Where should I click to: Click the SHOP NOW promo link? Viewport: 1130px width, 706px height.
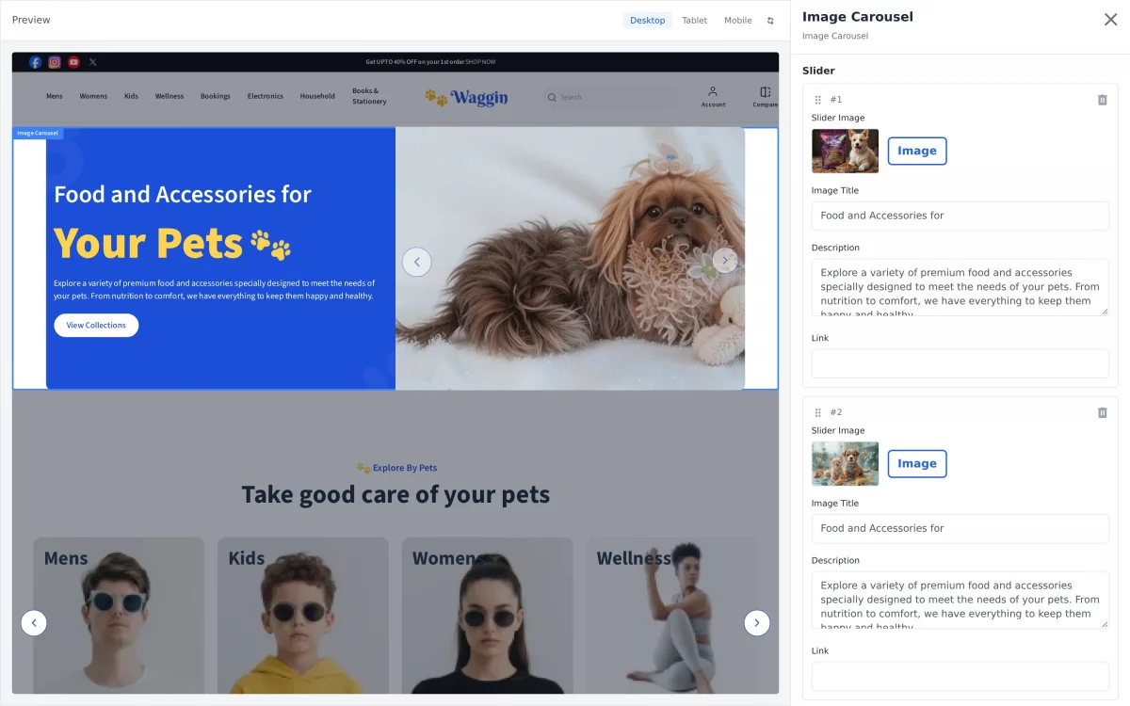(480, 62)
